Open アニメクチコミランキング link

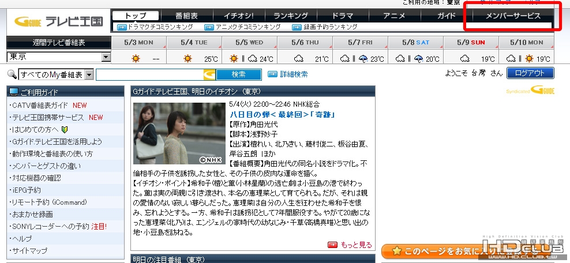point(248,27)
